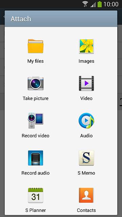122x217 pixels.
Task: Click the "My files" text label
Action: (x=36, y=61)
